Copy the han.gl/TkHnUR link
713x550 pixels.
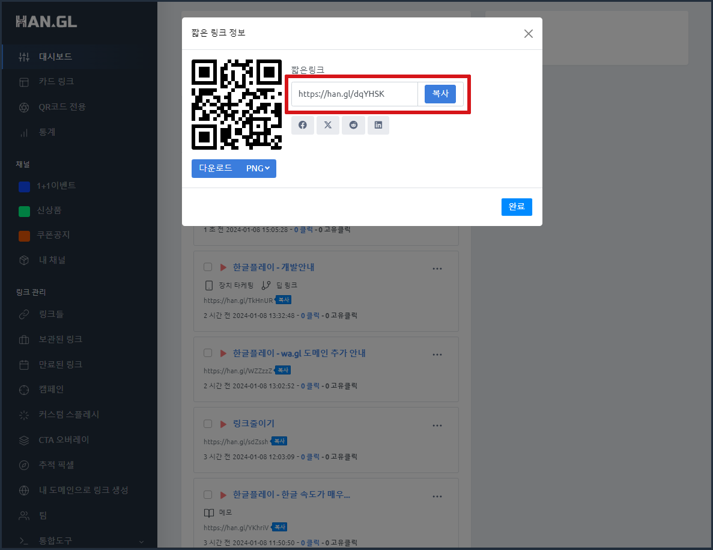tap(284, 300)
